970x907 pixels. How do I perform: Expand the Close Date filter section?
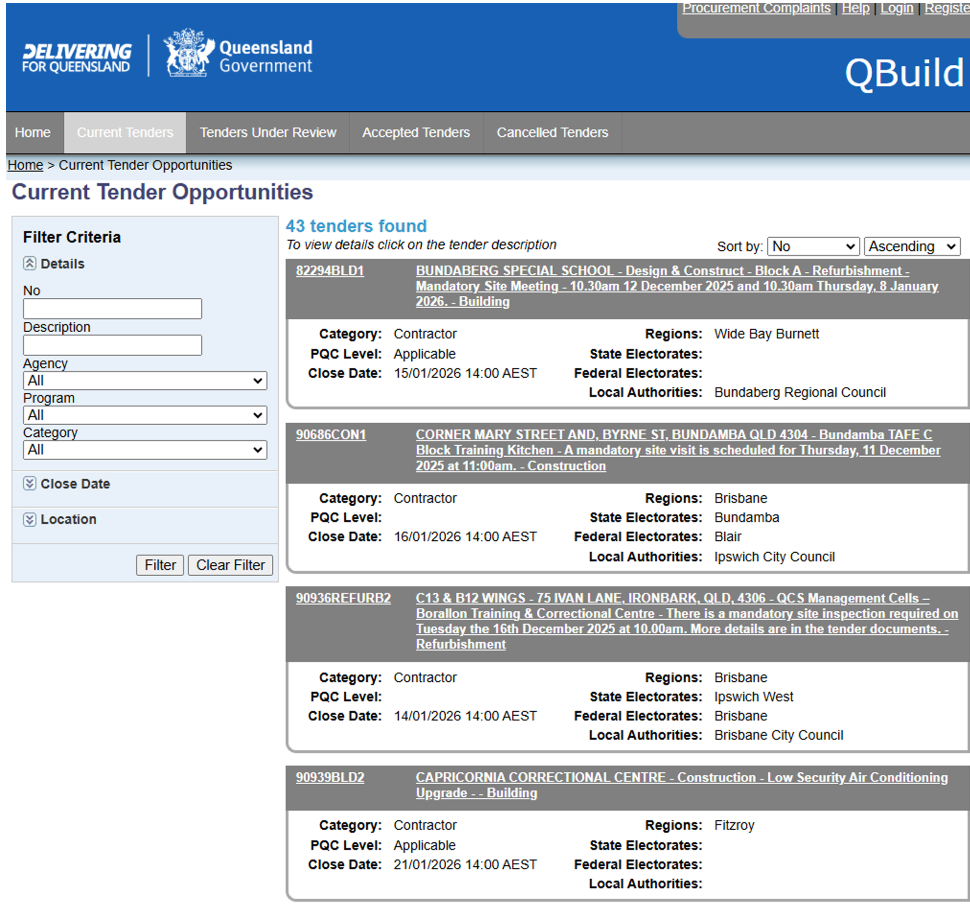coord(29,484)
